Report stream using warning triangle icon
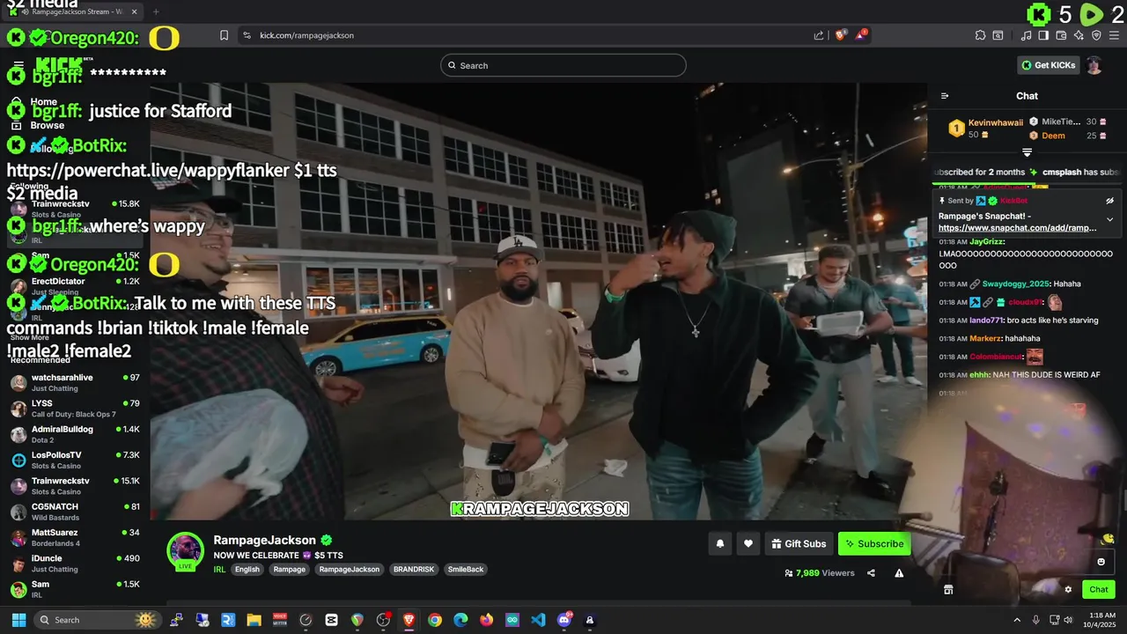Viewport: 1127px width, 634px height. click(x=899, y=573)
